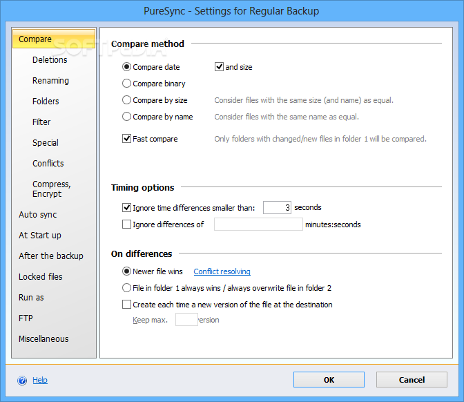This screenshot has width=464, height=402.
Task: Select Newer file wins radio button
Action: click(126, 271)
